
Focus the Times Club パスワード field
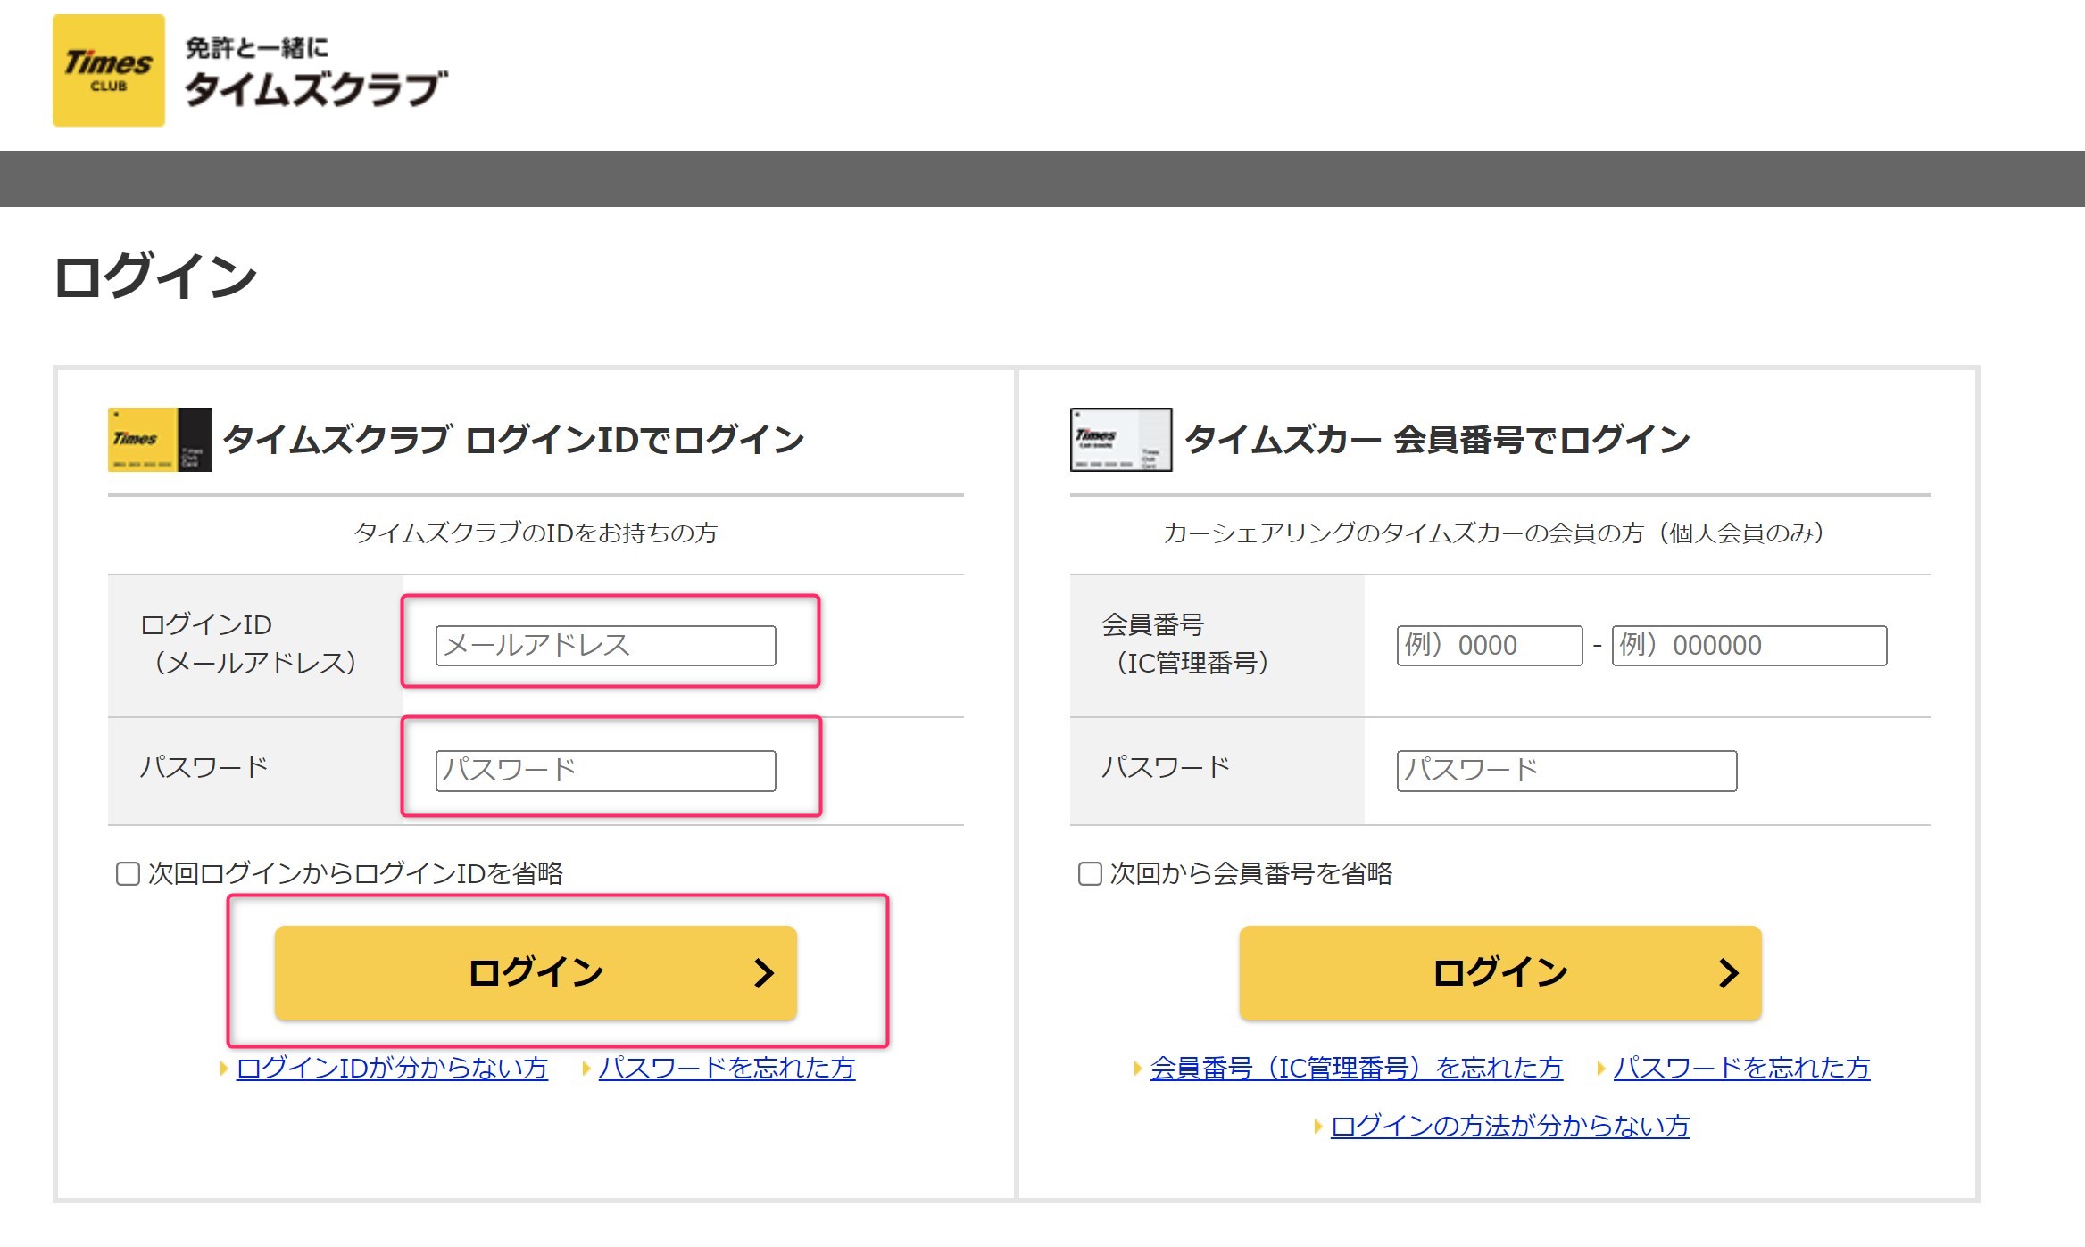[x=605, y=771]
